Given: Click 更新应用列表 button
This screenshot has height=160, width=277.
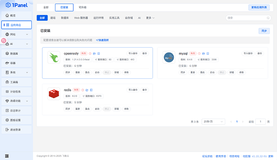Looking at the screenshot, I should coord(259,7).
